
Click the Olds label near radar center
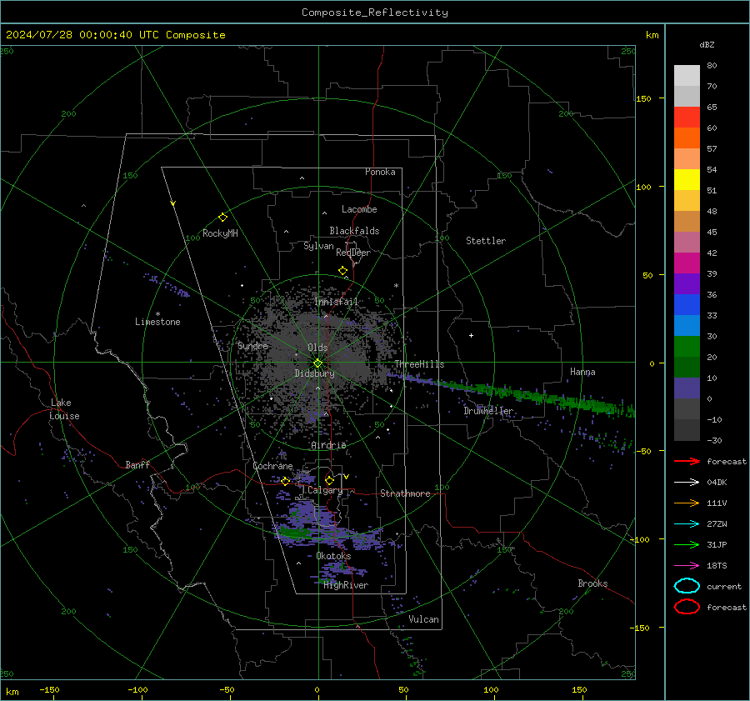(x=317, y=348)
